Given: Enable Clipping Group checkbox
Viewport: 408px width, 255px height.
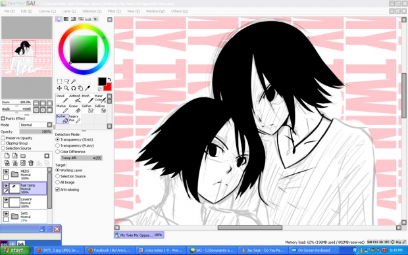Looking at the screenshot, I should point(3,143).
